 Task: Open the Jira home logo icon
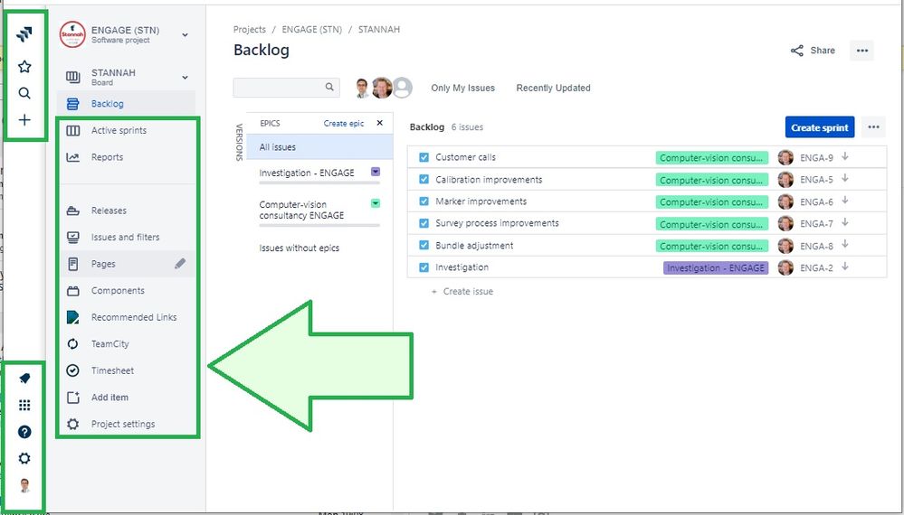[x=24, y=34]
